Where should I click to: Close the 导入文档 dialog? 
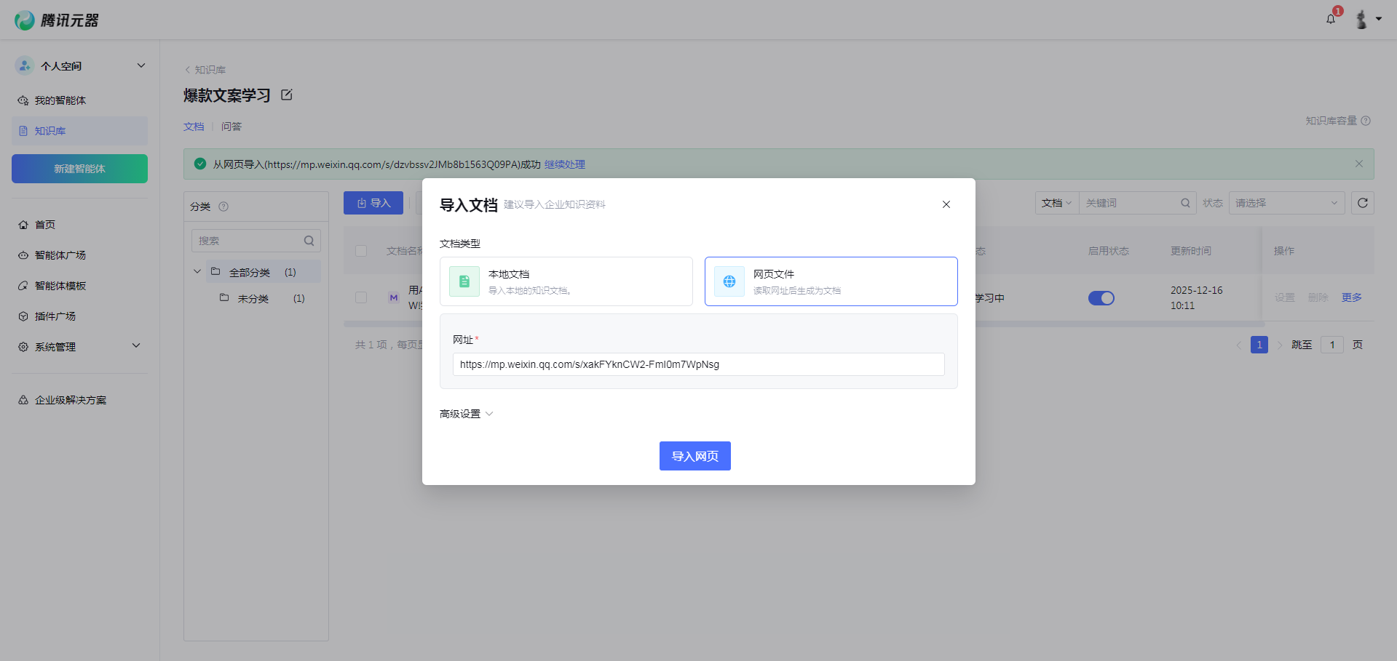click(x=946, y=204)
